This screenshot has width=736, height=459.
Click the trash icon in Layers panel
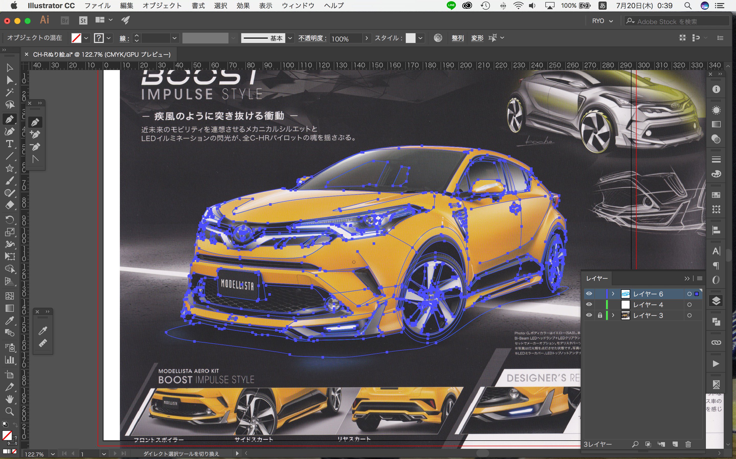pyautogui.click(x=688, y=444)
